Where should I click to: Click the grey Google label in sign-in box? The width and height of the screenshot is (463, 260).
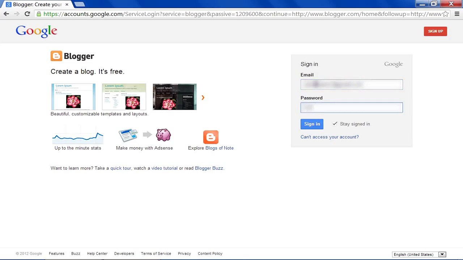tap(393, 64)
